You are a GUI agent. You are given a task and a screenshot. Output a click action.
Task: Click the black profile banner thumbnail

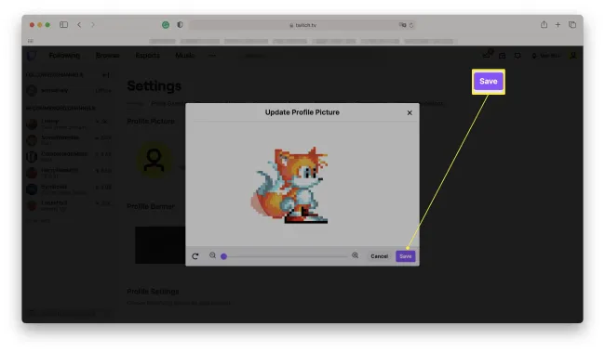[160, 245]
